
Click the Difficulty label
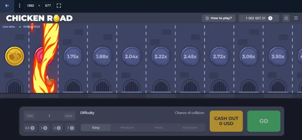87,113
